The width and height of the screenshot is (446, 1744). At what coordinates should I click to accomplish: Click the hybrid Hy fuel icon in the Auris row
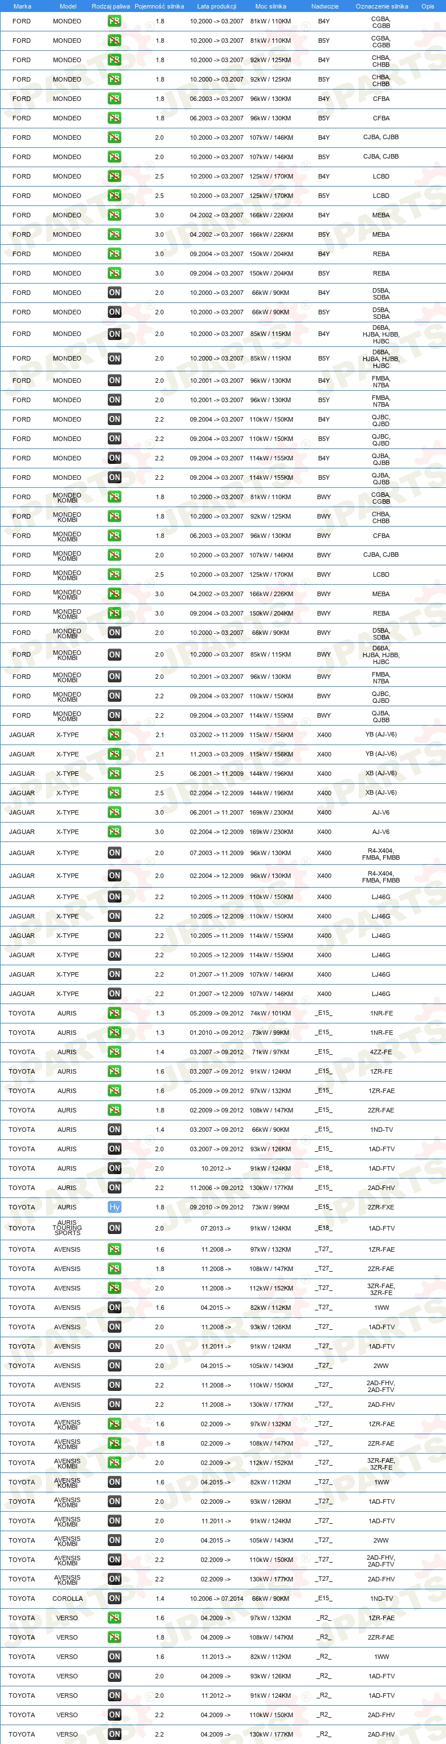click(x=115, y=1207)
